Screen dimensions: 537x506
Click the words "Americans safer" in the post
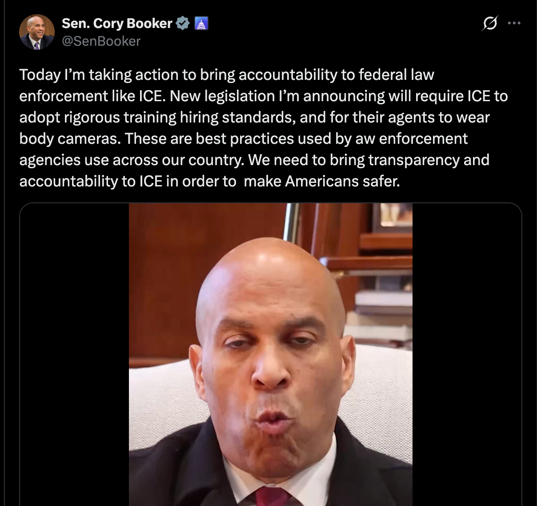(x=342, y=181)
